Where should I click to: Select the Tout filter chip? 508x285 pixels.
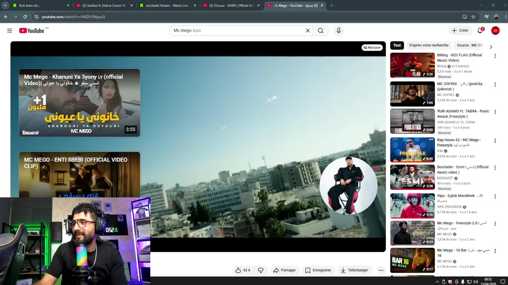[x=397, y=45]
